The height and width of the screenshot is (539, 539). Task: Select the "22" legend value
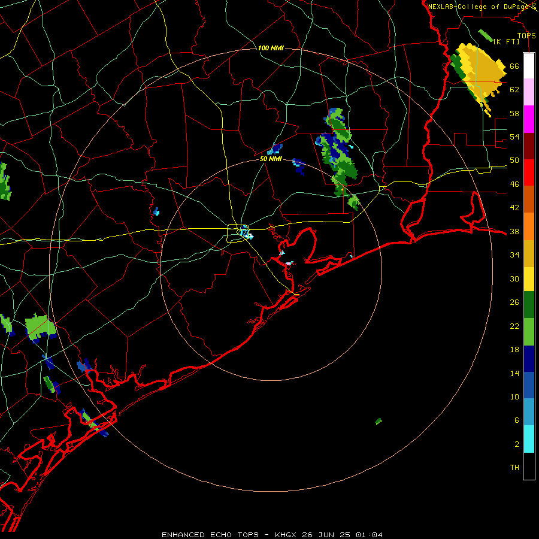514,326
